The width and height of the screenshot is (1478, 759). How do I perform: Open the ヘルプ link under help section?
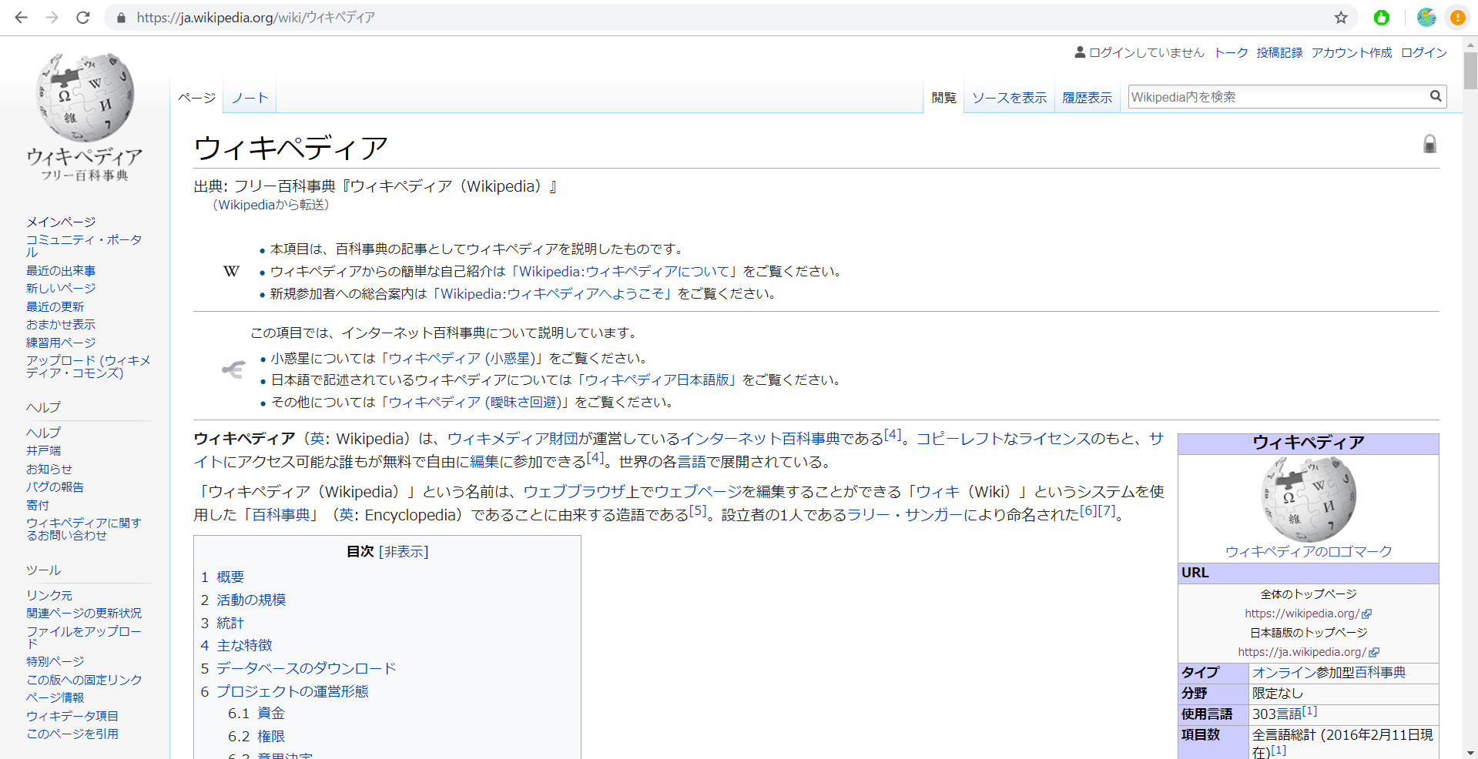tap(43, 433)
